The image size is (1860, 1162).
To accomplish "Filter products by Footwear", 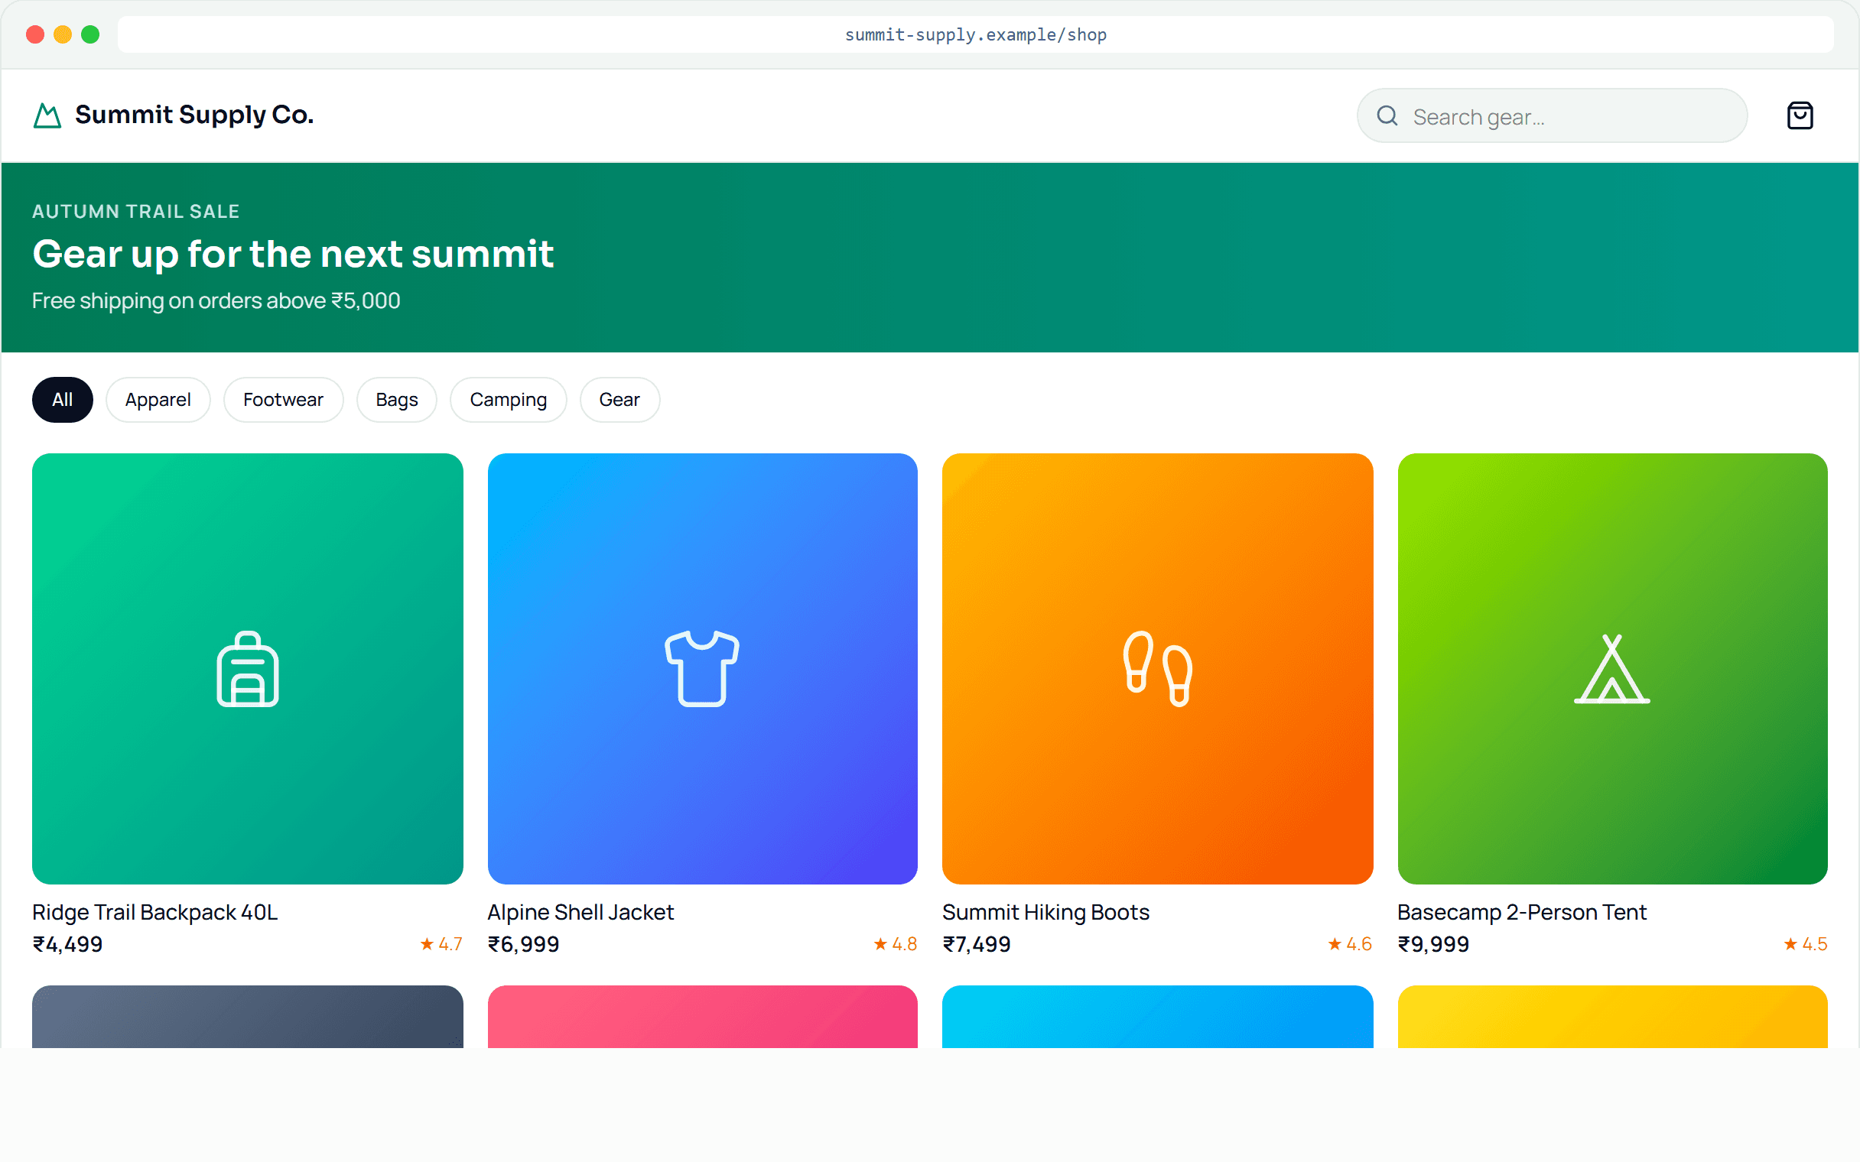I will click(283, 400).
